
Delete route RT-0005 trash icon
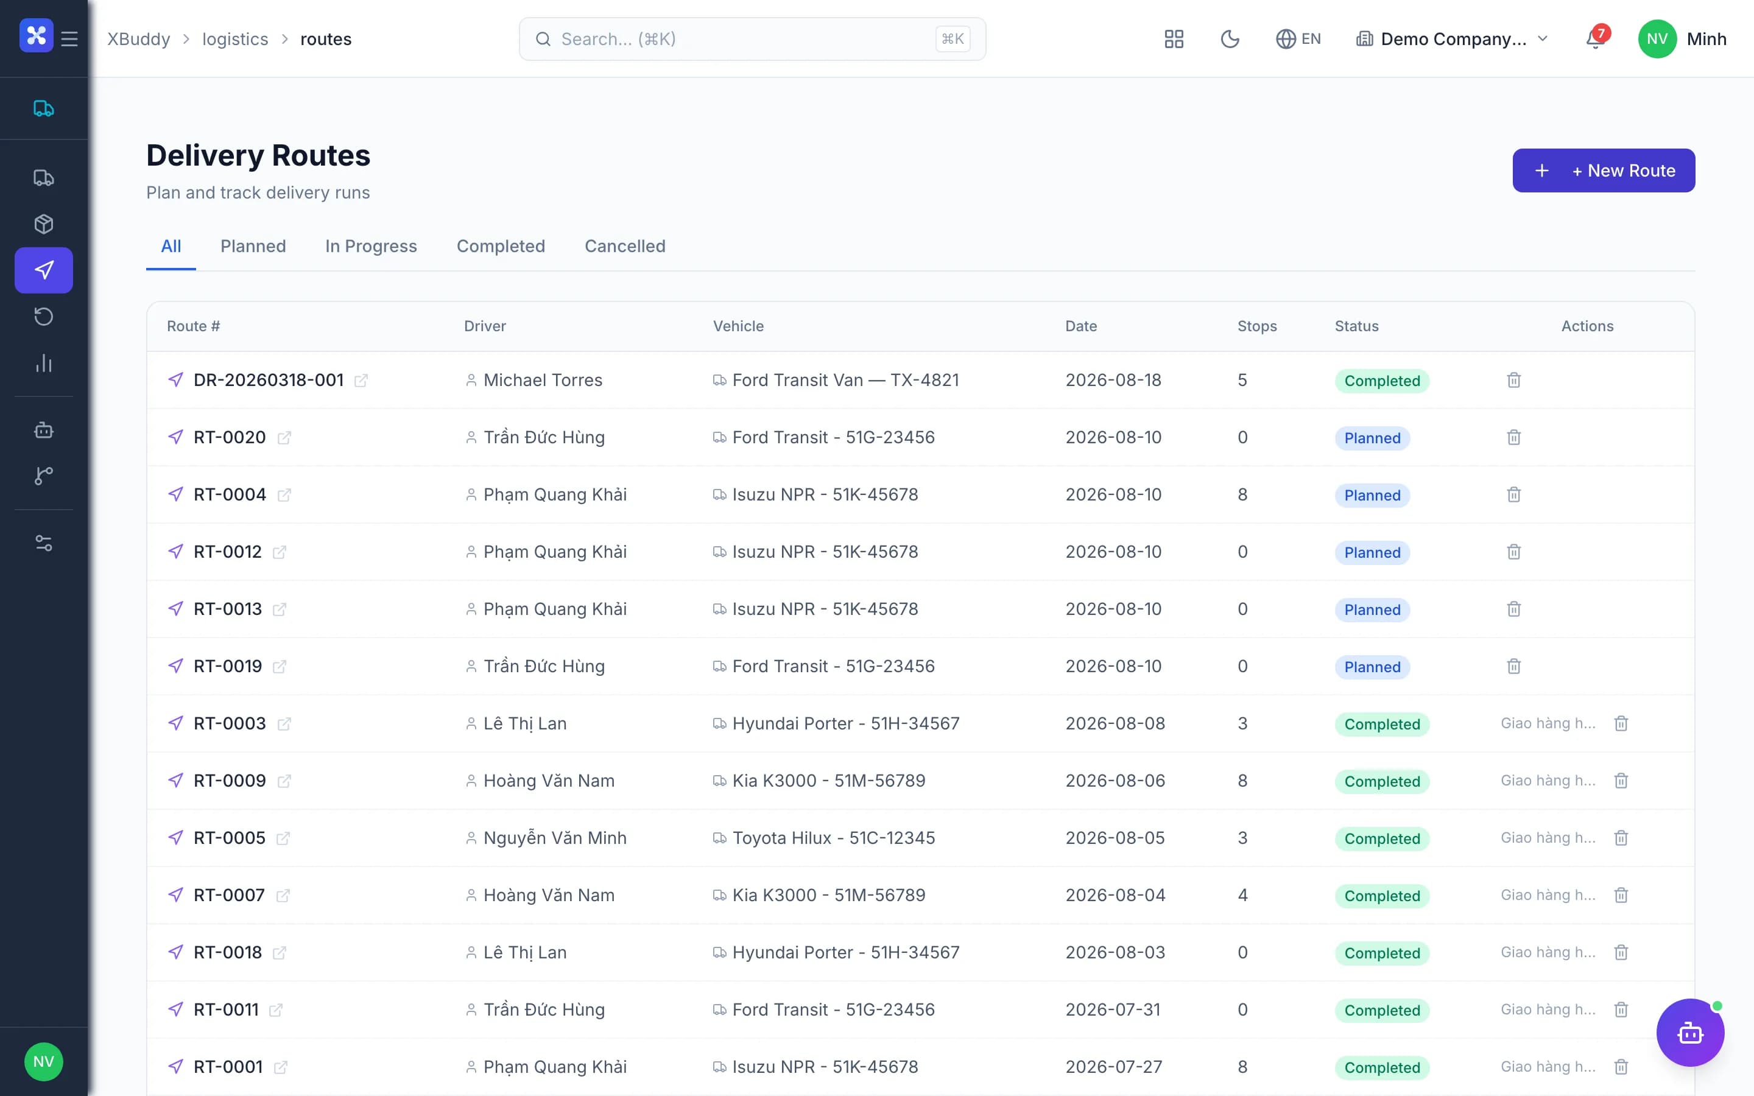pos(1621,838)
